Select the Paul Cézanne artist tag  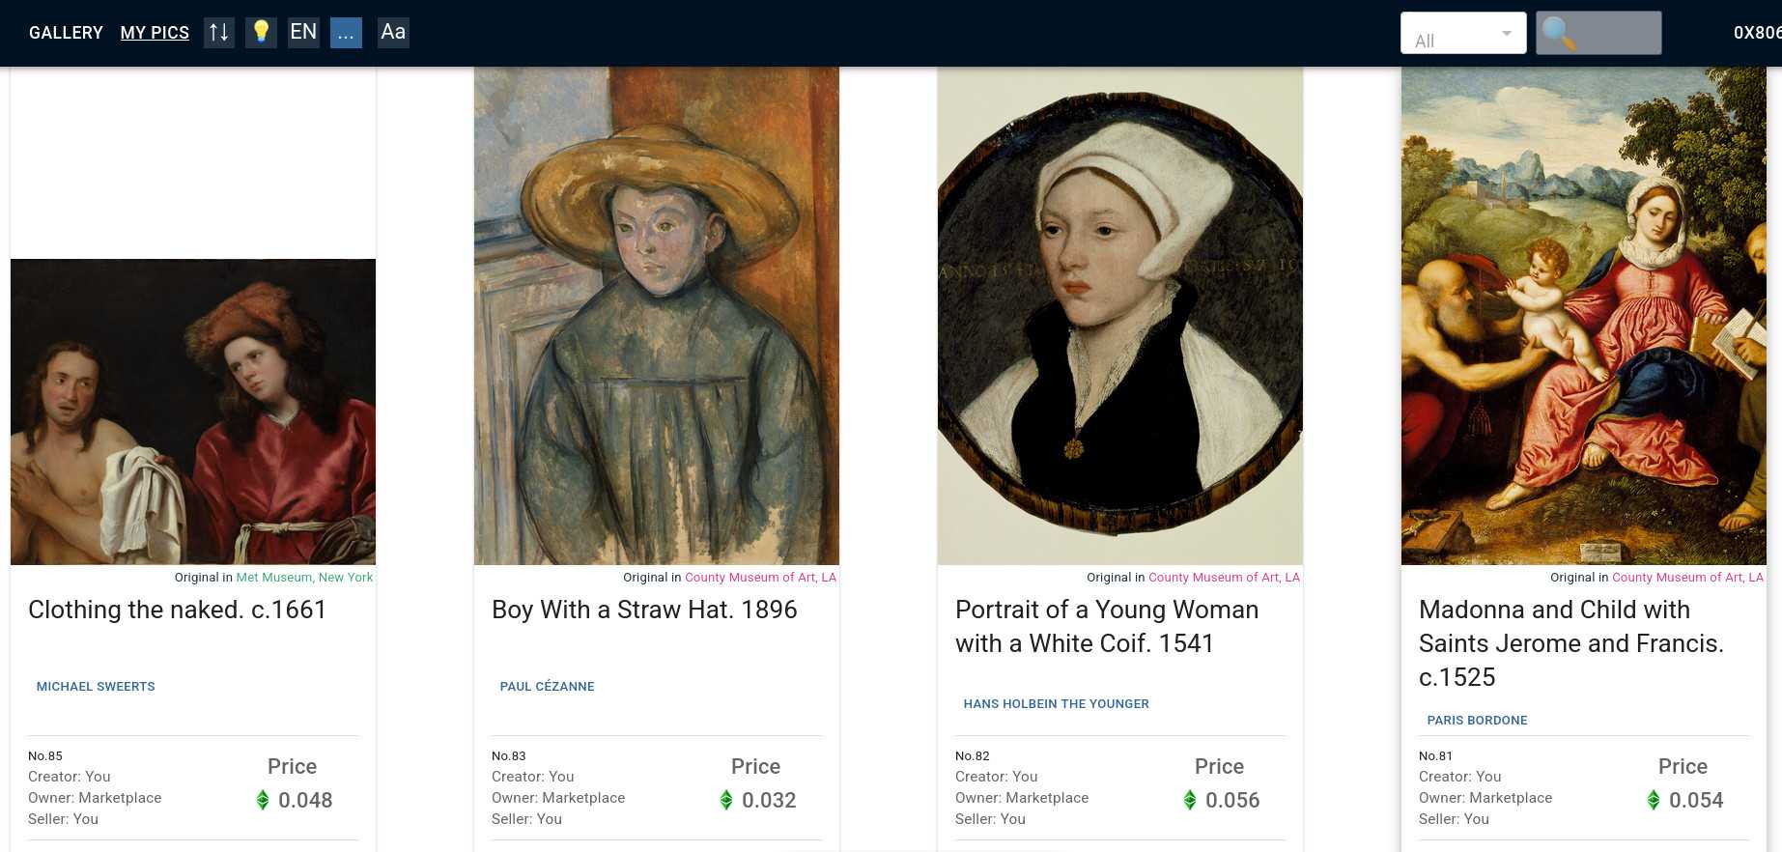tap(547, 687)
